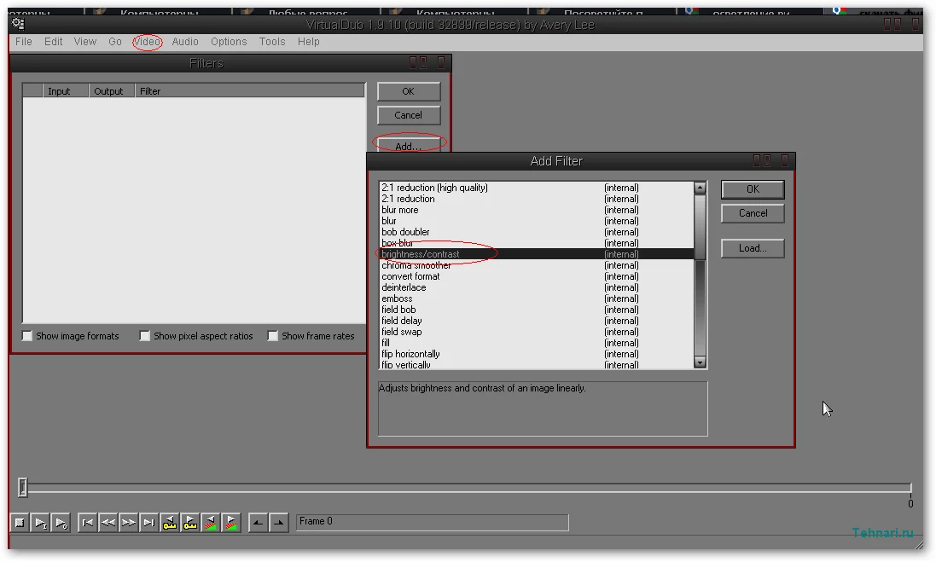Screen dimensions: 936x562
Task: Select the fill filter
Action: [536, 343]
